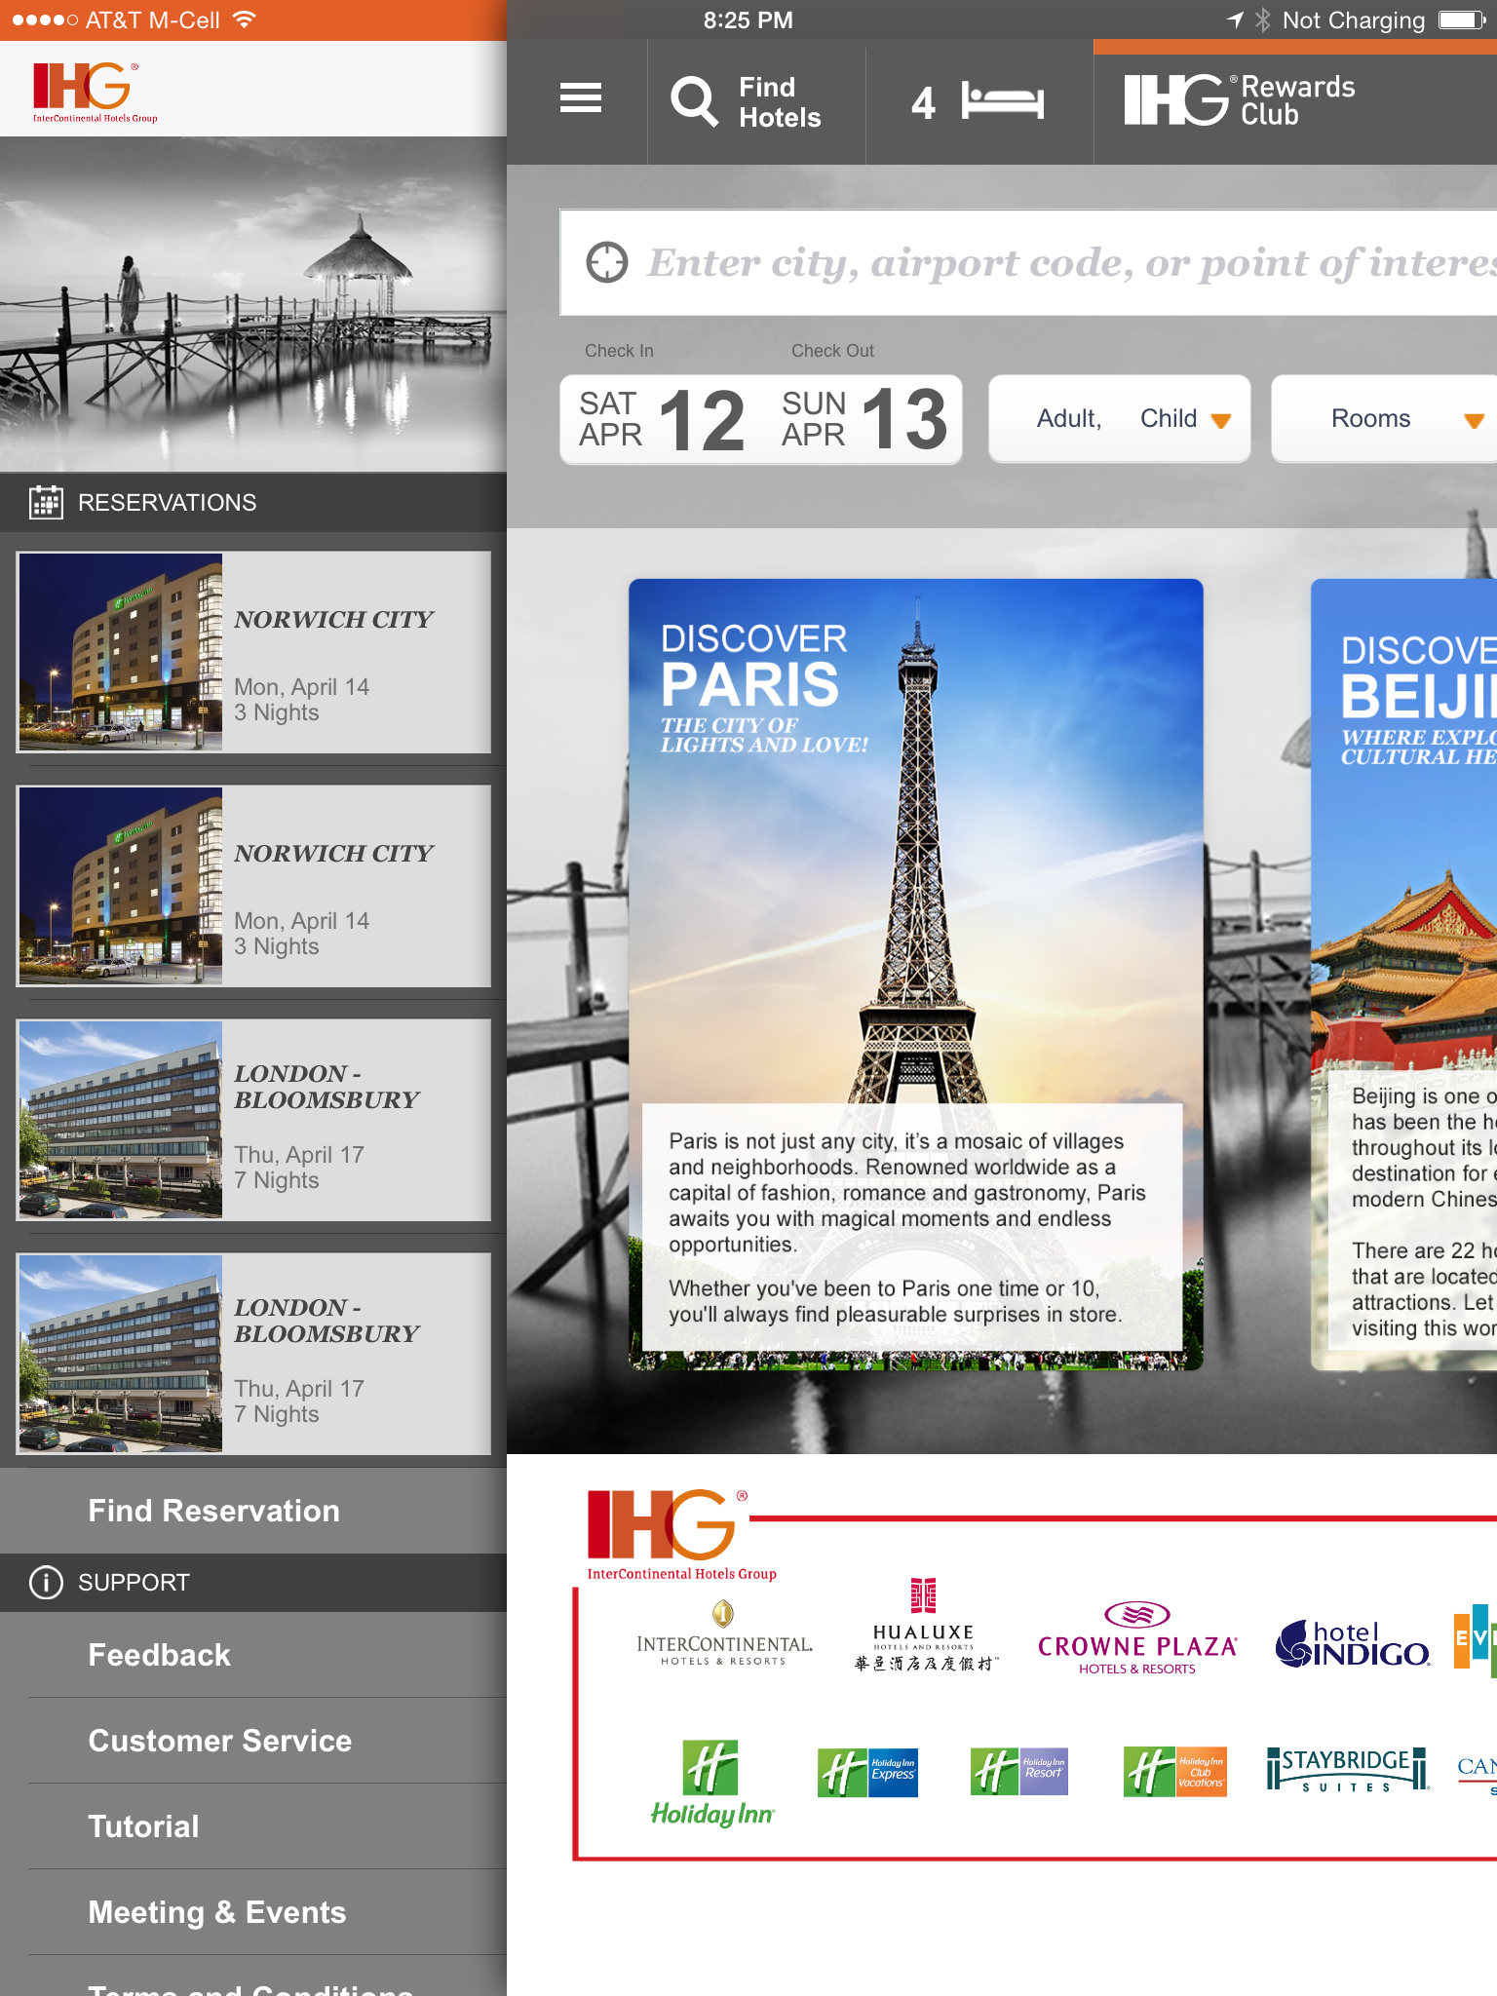Tap the current location crosshair icon

click(607, 262)
